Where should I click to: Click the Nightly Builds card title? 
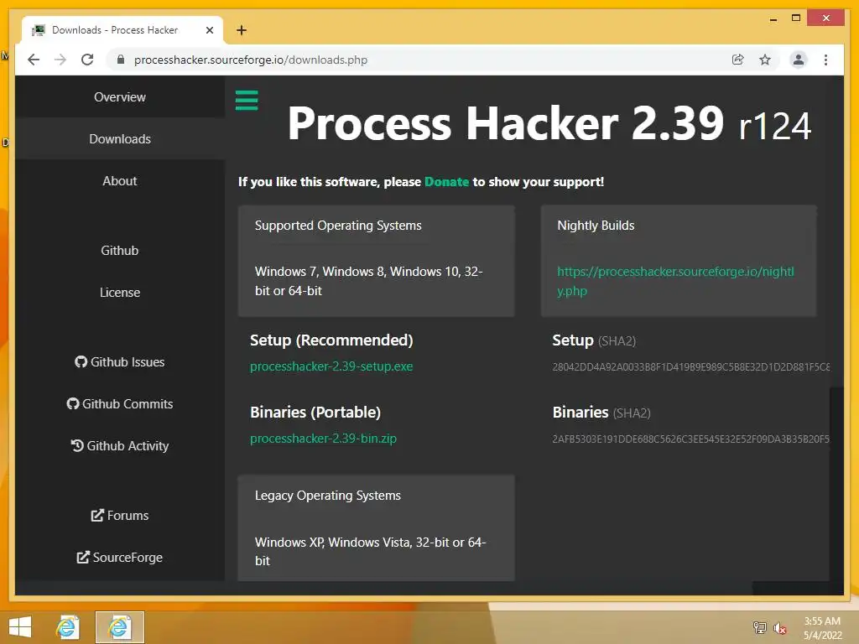tap(596, 226)
